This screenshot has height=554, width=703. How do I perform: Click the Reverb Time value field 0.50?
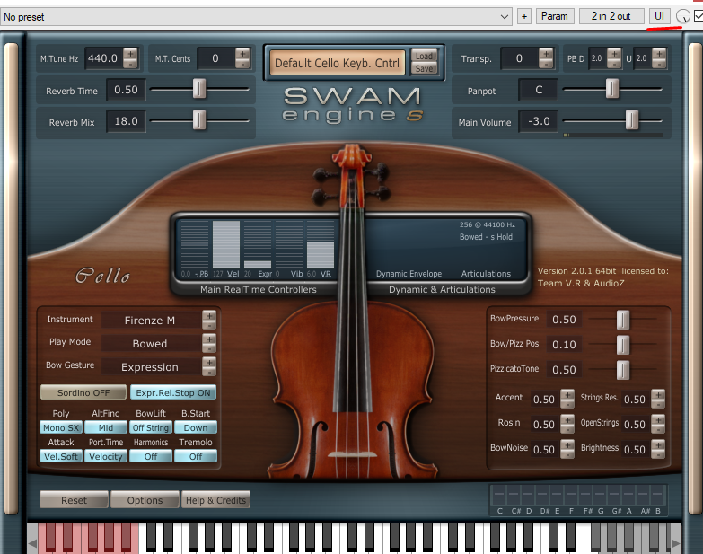pos(126,90)
